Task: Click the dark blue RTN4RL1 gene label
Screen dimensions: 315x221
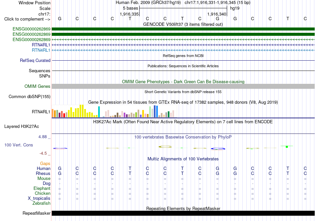Action: pos(41,45)
